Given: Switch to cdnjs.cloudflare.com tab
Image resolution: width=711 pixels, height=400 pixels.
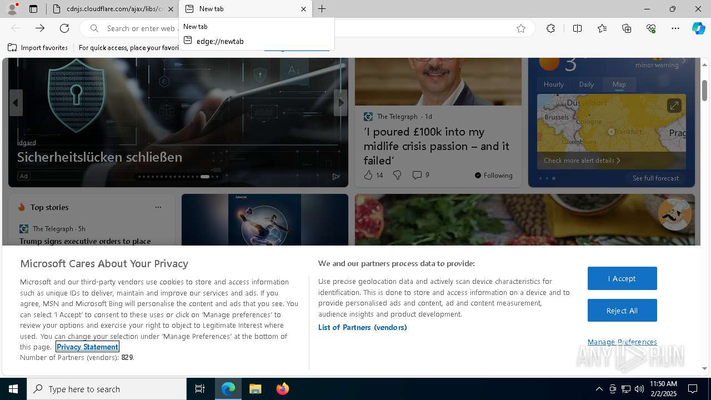Looking at the screenshot, I should point(112,9).
